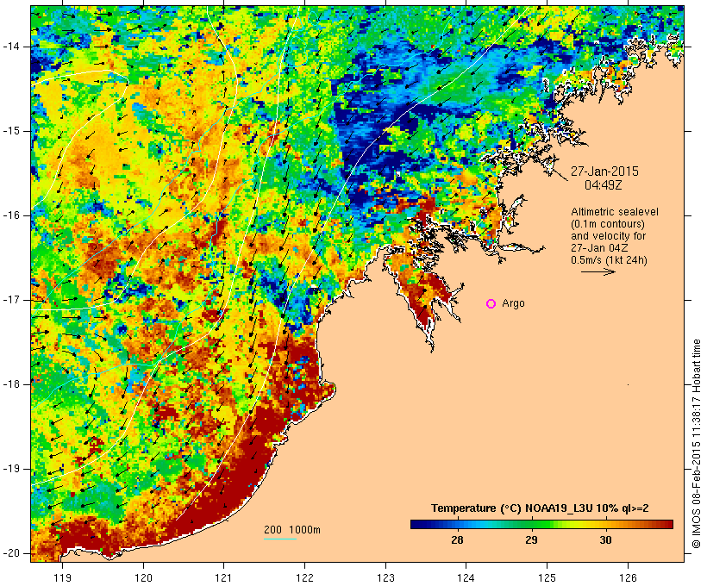Screen dimensions: 707x586
Task: Click the -20 latitude axis label
Action: coord(11,553)
